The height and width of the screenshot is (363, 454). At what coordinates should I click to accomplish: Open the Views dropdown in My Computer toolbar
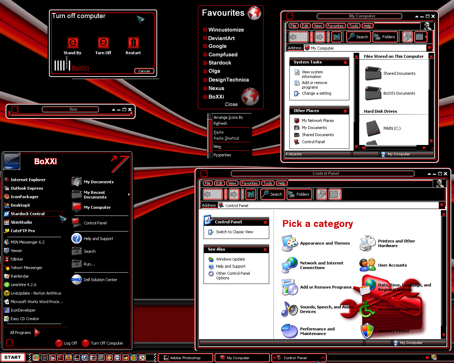tap(421, 37)
